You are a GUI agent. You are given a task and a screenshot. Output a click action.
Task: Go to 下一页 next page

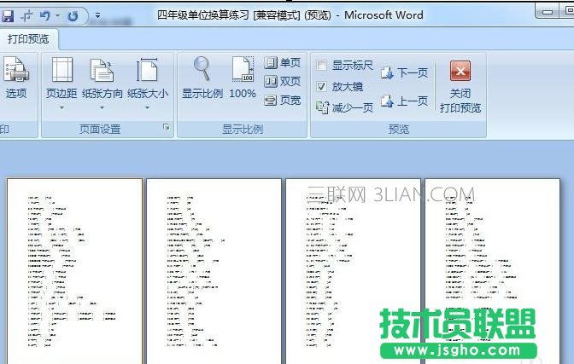pyautogui.click(x=404, y=72)
